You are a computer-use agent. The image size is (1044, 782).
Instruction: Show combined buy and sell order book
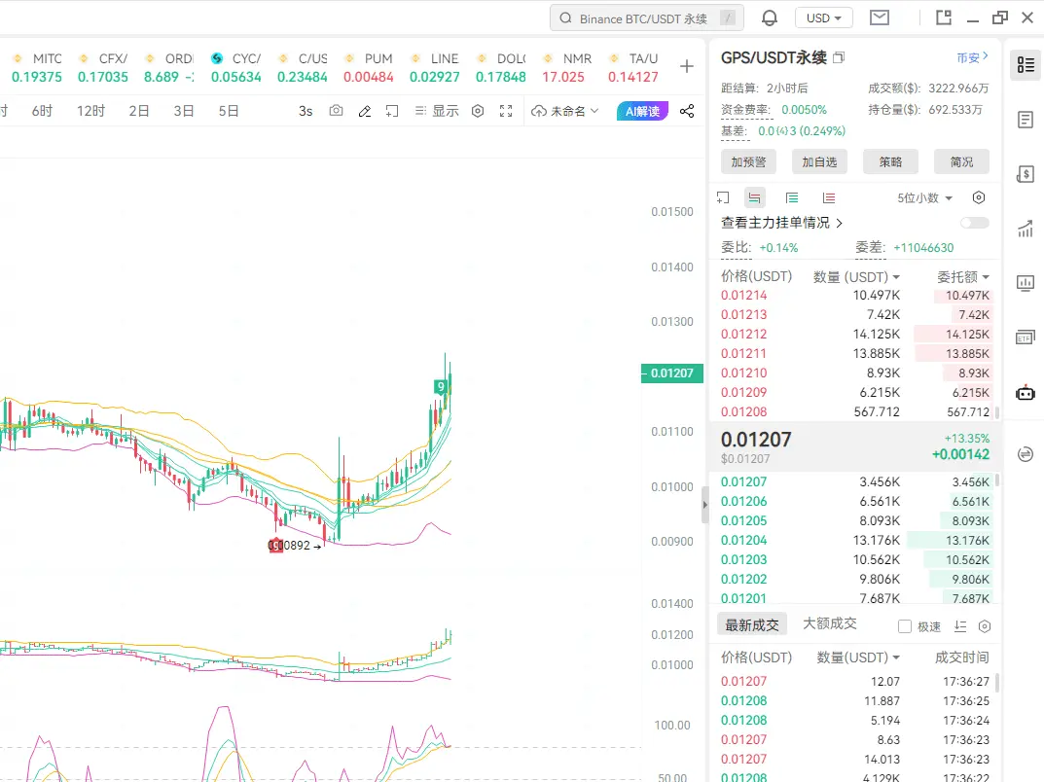point(754,197)
